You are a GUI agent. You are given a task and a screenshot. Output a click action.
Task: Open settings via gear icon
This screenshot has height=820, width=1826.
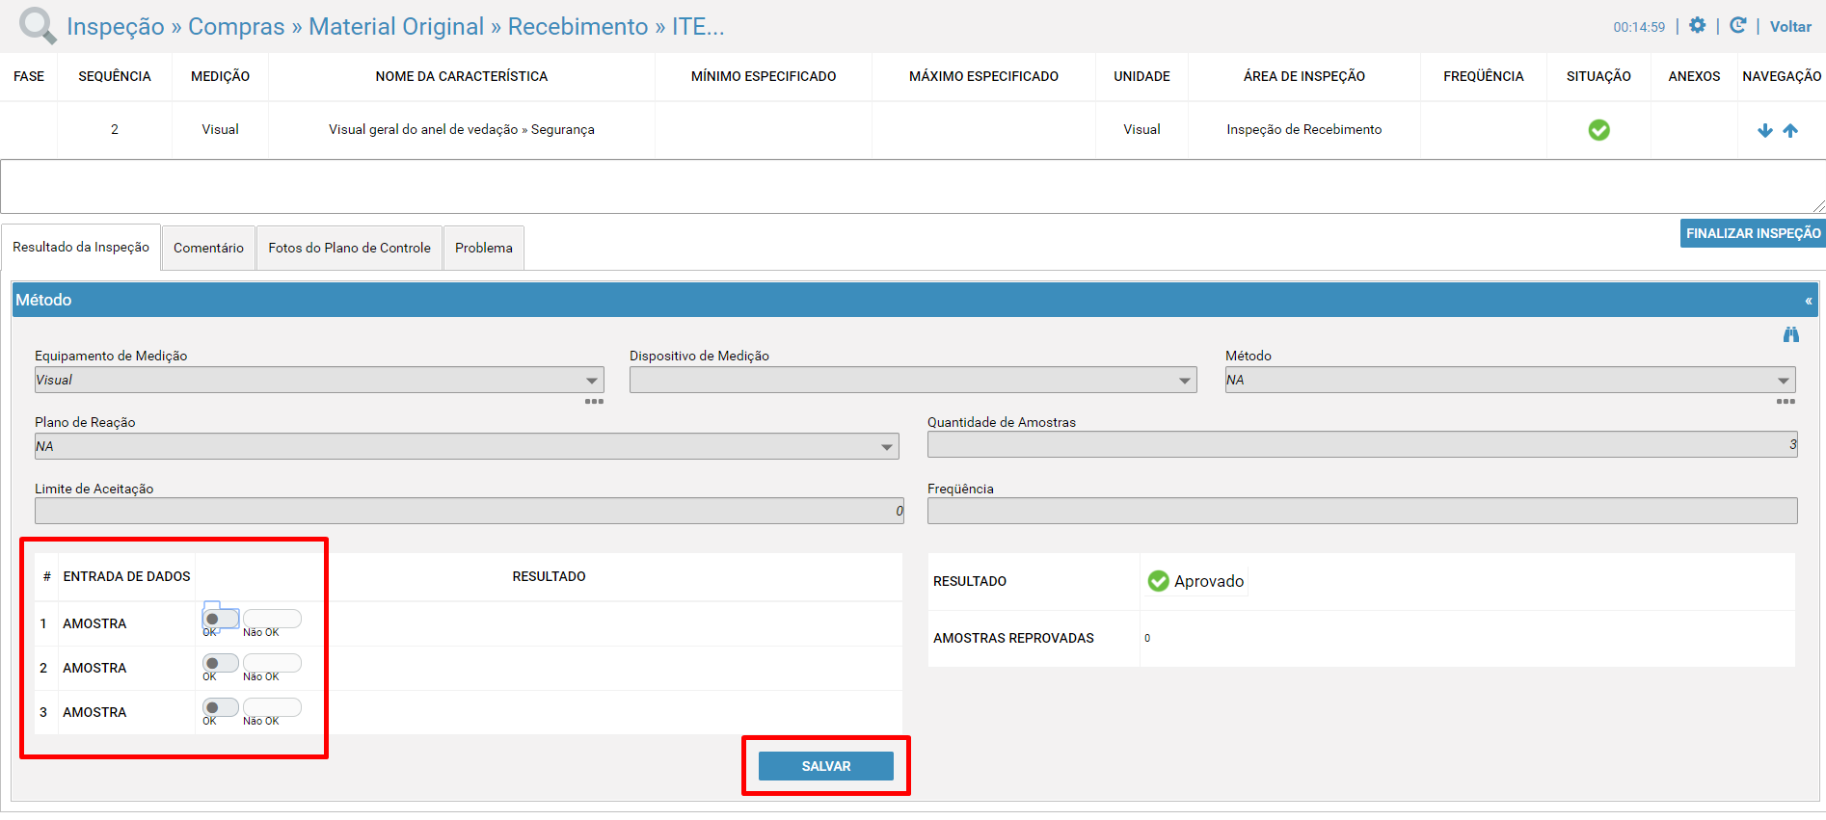coord(1697,26)
